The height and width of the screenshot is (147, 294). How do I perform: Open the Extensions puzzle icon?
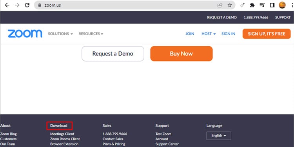252,5
